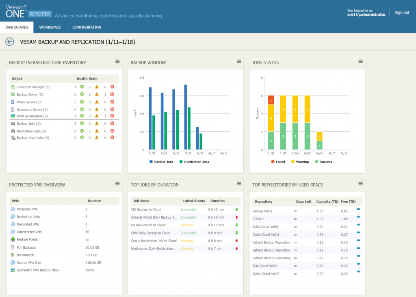Open Protected VMs Overview widget menu
The height and width of the screenshot is (297, 416).
(117, 184)
